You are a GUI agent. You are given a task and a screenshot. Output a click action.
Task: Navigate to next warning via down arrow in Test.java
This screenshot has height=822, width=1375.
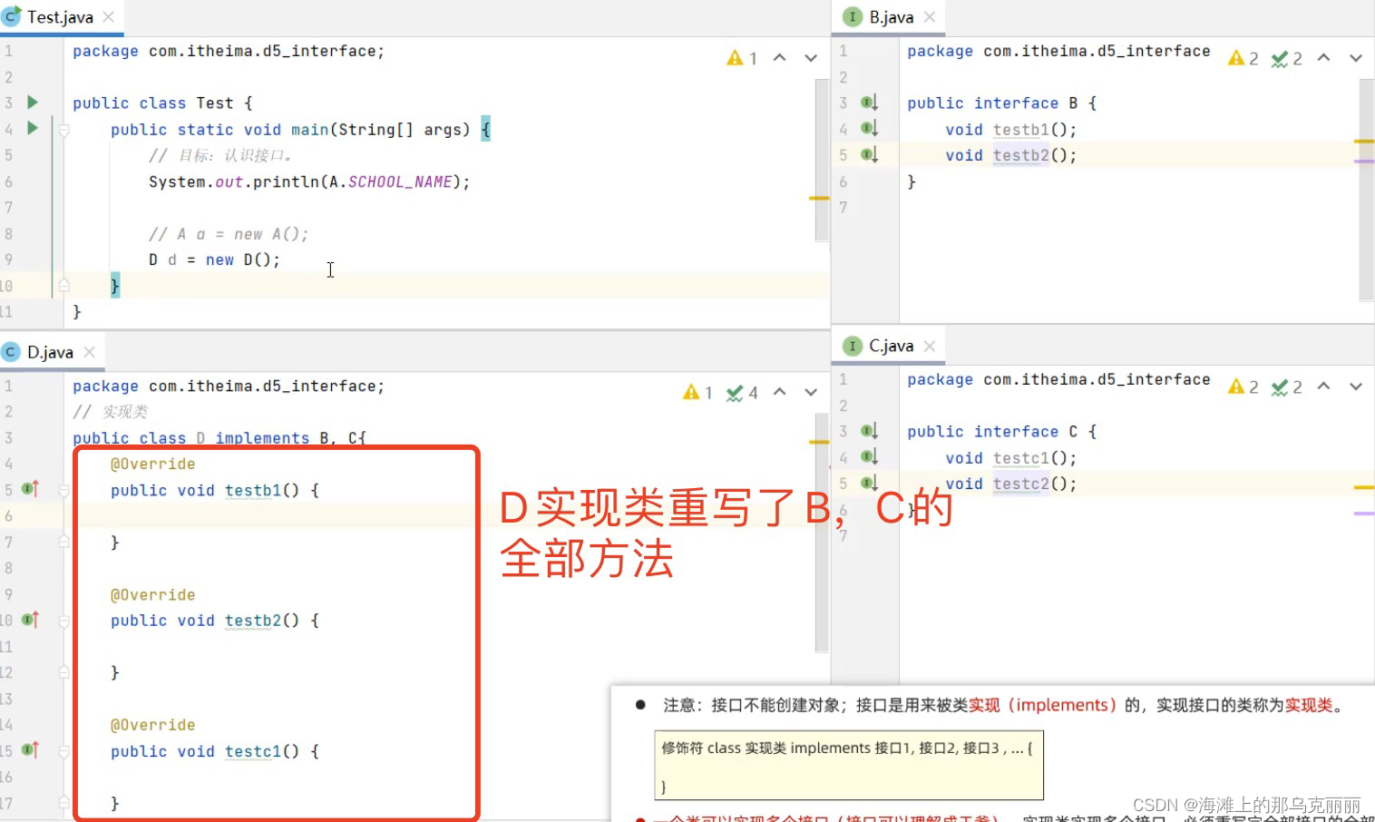[810, 57]
